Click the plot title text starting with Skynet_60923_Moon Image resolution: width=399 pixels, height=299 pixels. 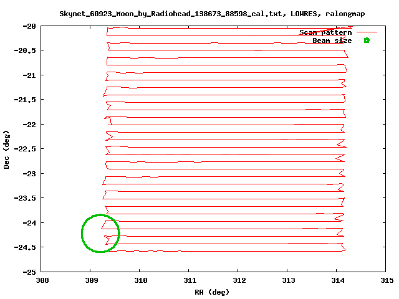pos(212,14)
